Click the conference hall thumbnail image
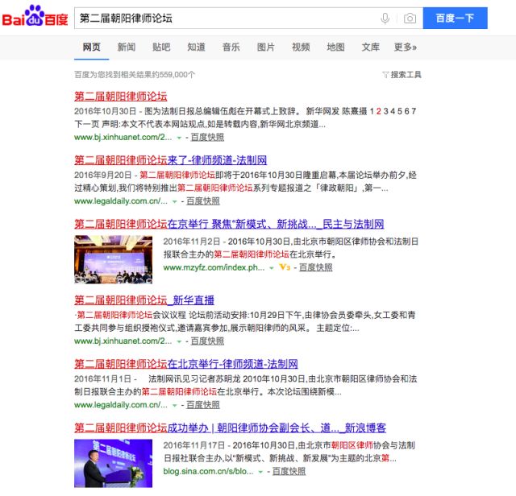516x496 pixels. 113,259
